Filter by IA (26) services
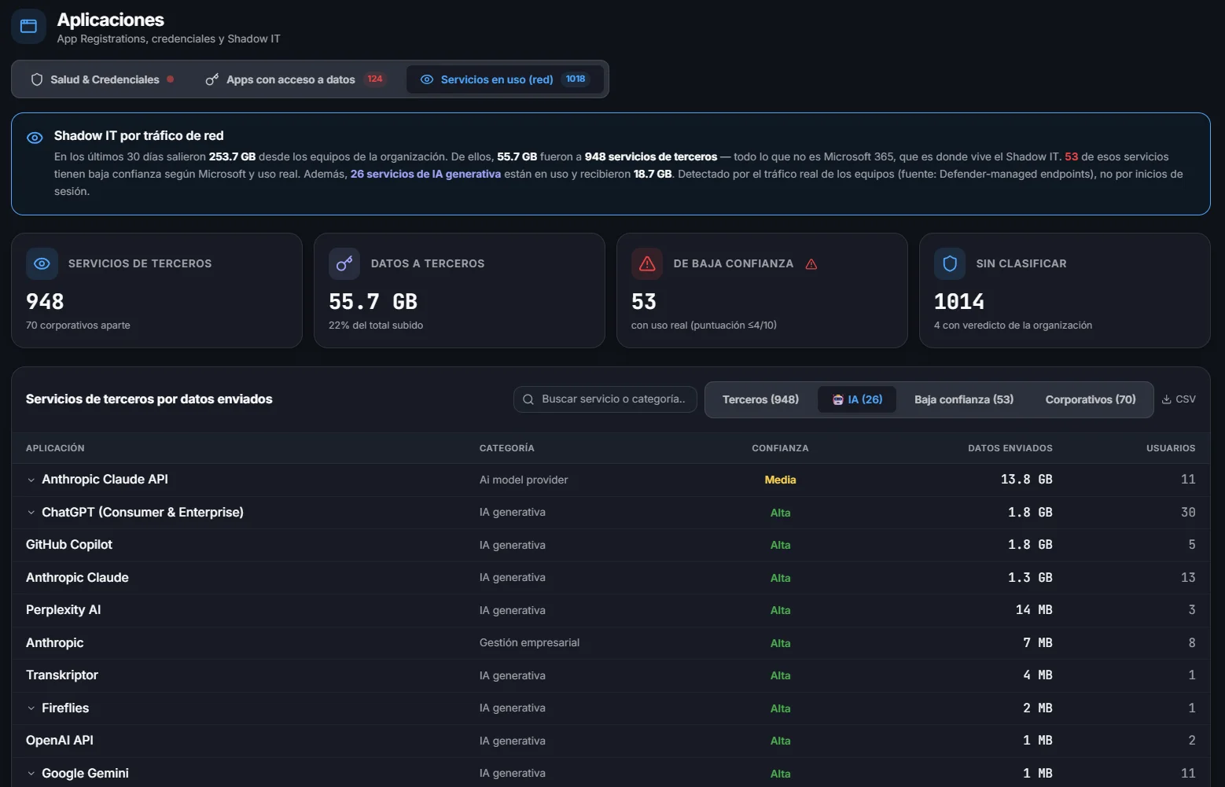This screenshot has width=1225, height=787. pyautogui.click(x=857, y=399)
